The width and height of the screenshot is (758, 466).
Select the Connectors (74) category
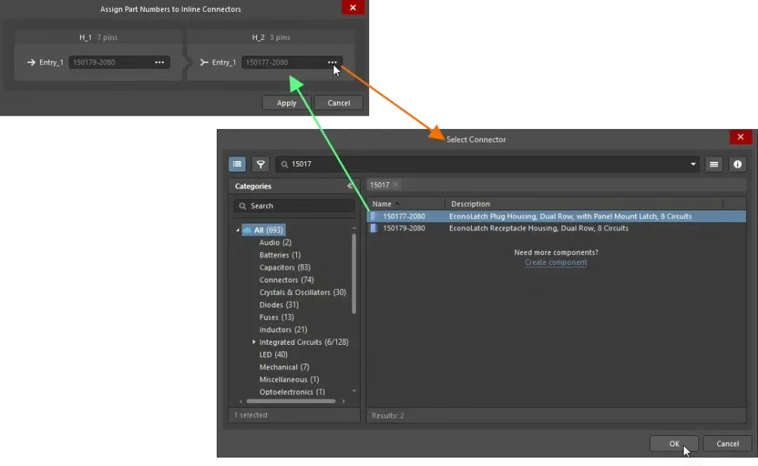pos(286,280)
